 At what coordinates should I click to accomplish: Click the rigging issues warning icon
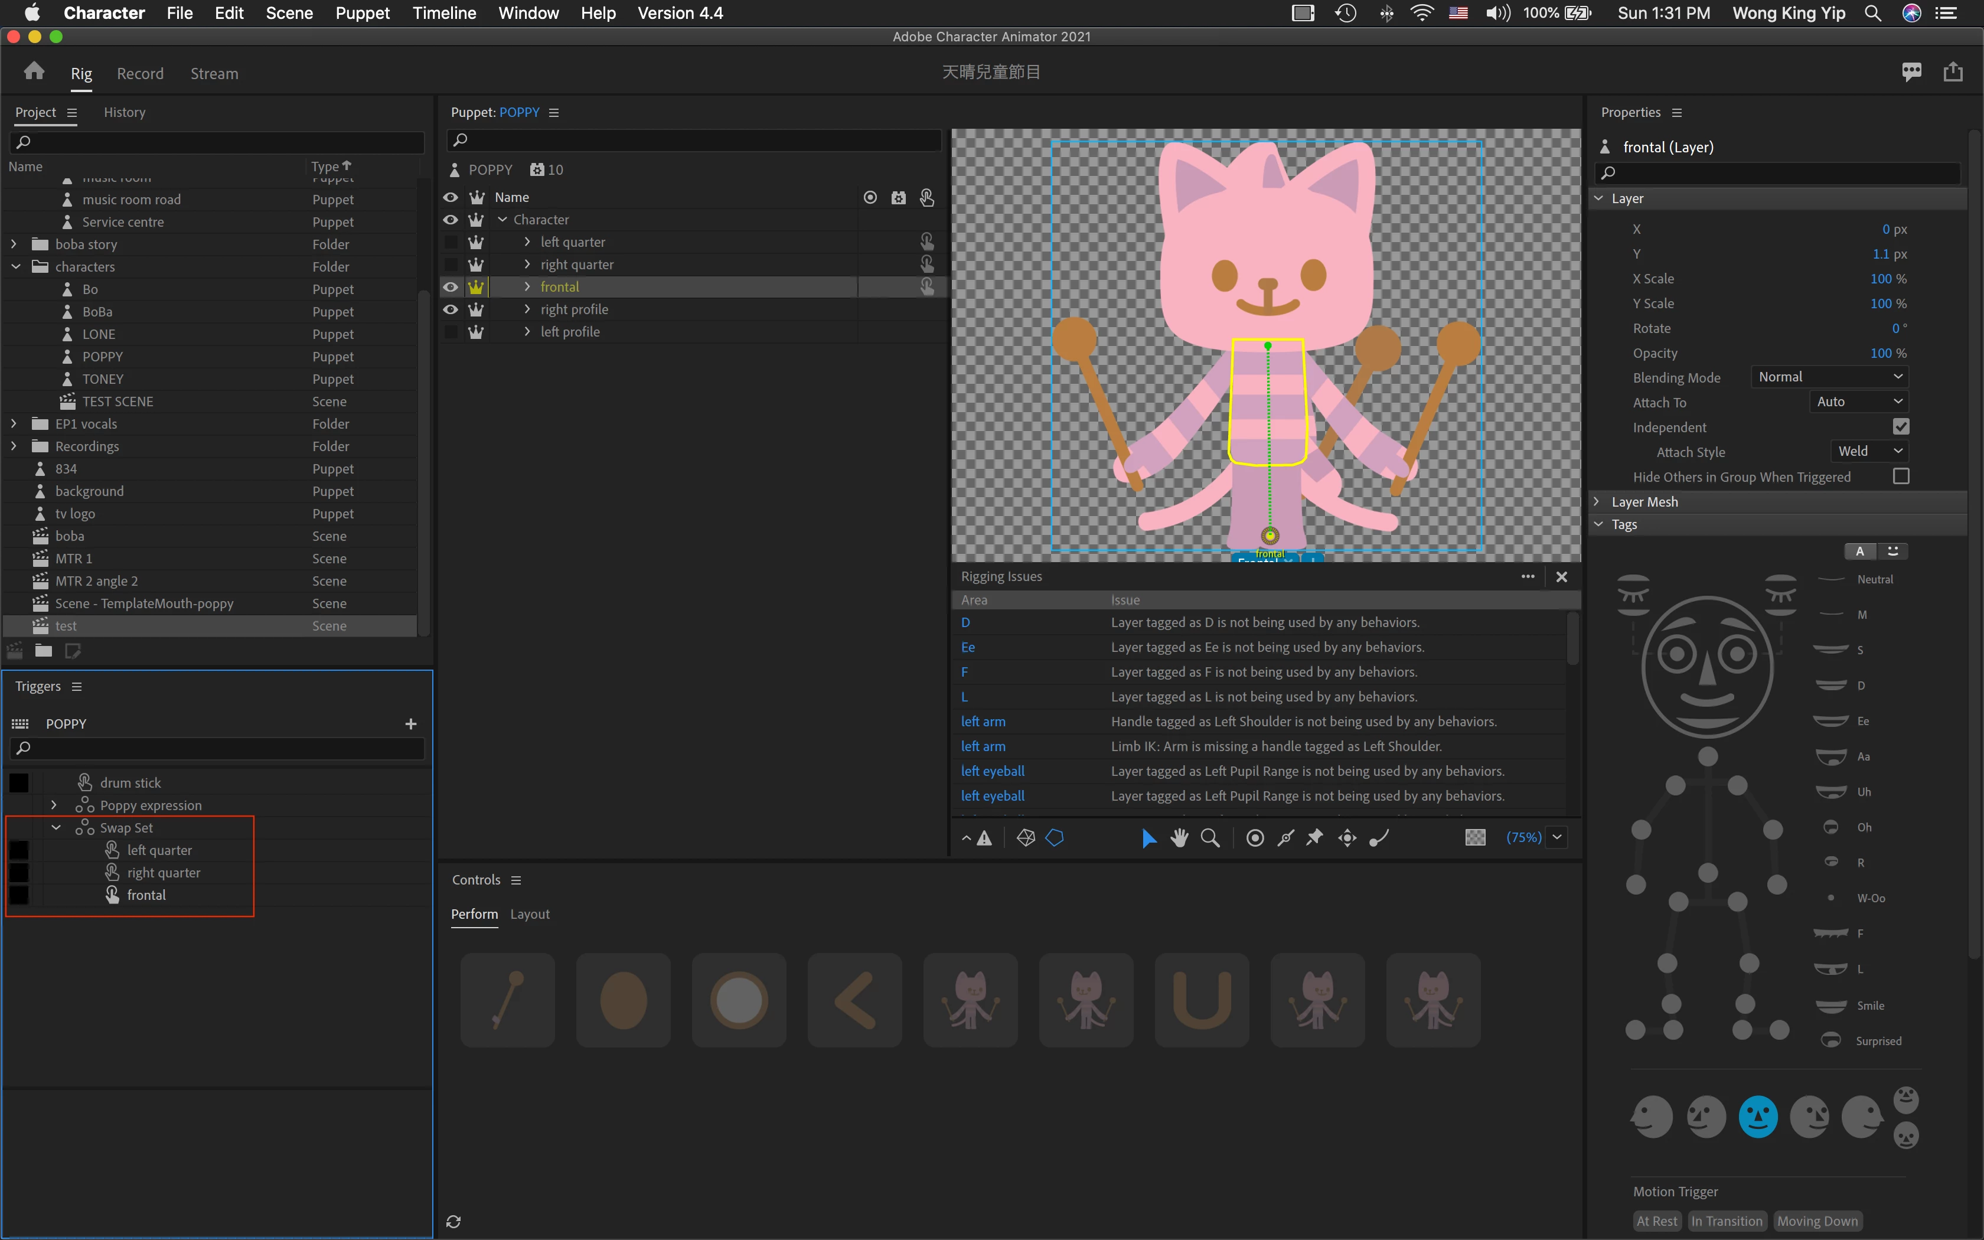[985, 837]
